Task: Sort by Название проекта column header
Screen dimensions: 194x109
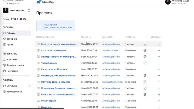Action: [x=45, y=37]
